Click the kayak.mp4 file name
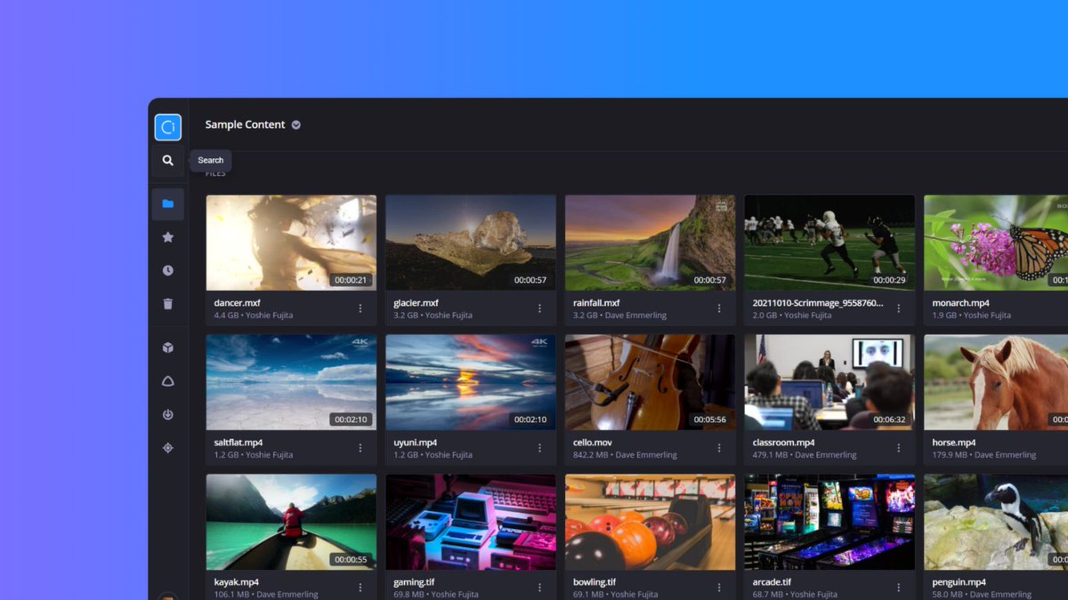Viewport: 1068px width, 600px height. pos(236,582)
